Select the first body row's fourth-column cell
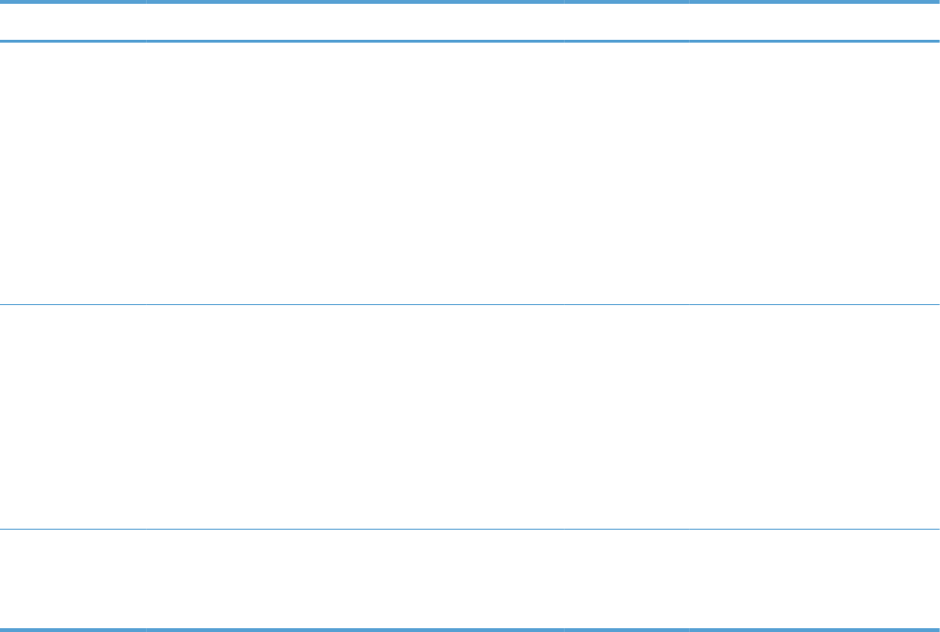Screen dimensions: 940x632 [813, 172]
